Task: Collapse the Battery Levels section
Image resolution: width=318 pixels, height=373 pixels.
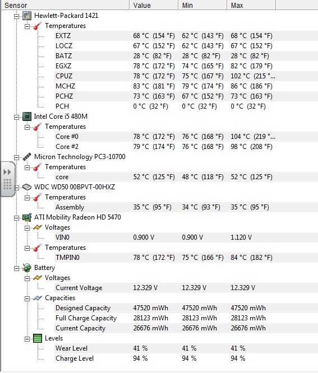Action: click(x=27, y=339)
